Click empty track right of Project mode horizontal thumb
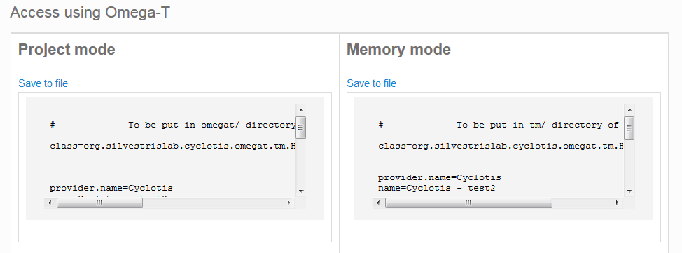682x253 pixels. [213, 203]
